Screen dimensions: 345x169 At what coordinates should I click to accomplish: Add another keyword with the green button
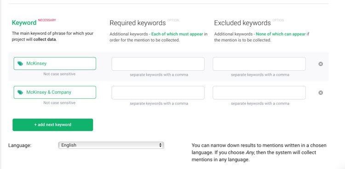[53, 125]
